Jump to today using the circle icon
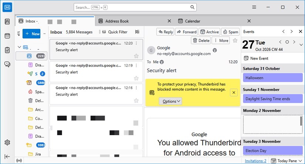This screenshot has height=164, width=305. pyautogui.click(x=287, y=42)
